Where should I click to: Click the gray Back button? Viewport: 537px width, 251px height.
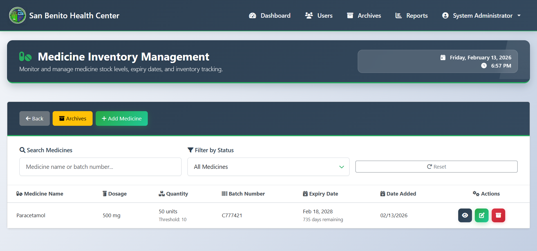pyautogui.click(x=34, y=118)
